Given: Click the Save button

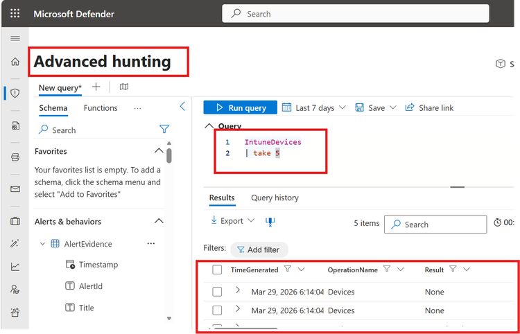Looking at the screenshot, I should click(370, 107).
